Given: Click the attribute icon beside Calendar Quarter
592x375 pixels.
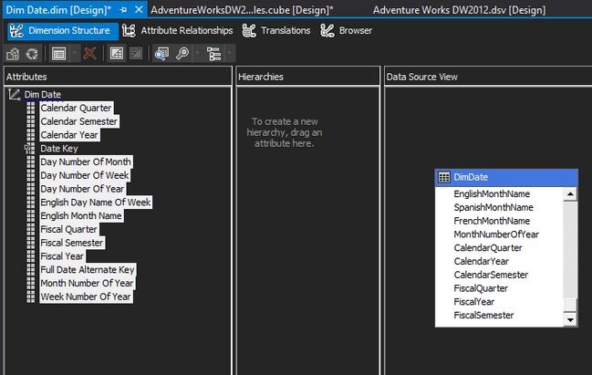Looking at the screenshot, I should tap(31, 108).
